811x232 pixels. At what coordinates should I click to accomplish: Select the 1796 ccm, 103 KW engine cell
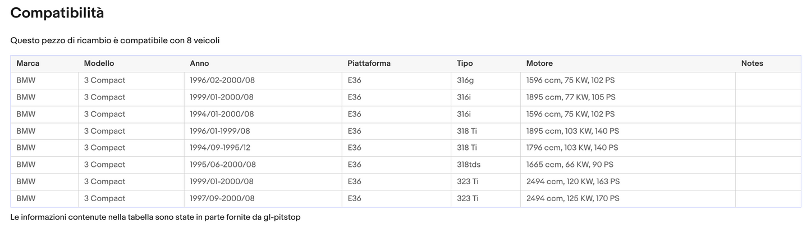tap(572, 148)
